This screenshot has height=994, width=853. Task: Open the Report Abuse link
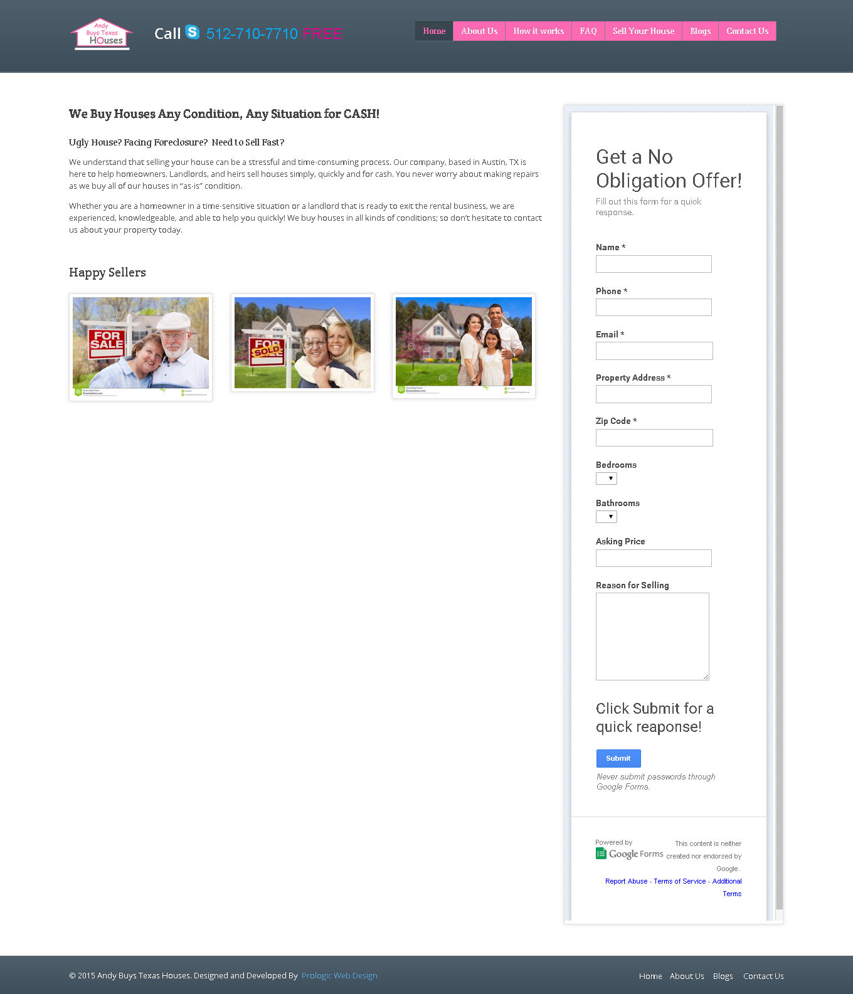click(x=626, y=881)
